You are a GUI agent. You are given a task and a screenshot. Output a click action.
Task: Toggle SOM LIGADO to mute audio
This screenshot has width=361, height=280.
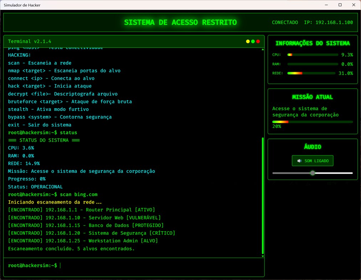313,160
